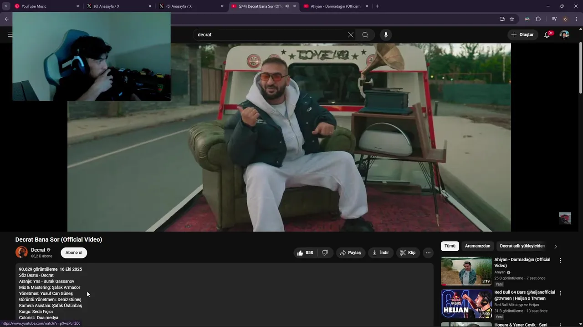Open Chrome profile icon in toolbar

pos(565,19)
